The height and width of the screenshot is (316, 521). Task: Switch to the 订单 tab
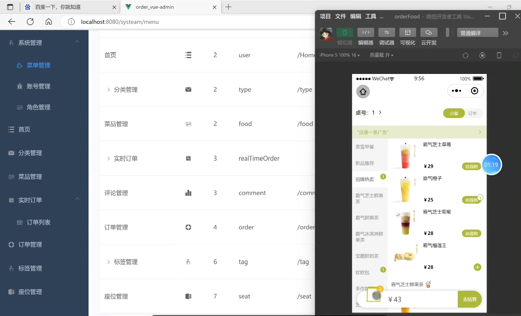pos(473,113)
